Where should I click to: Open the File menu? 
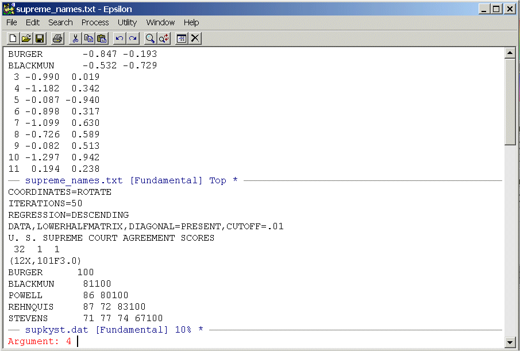[11, 22]
